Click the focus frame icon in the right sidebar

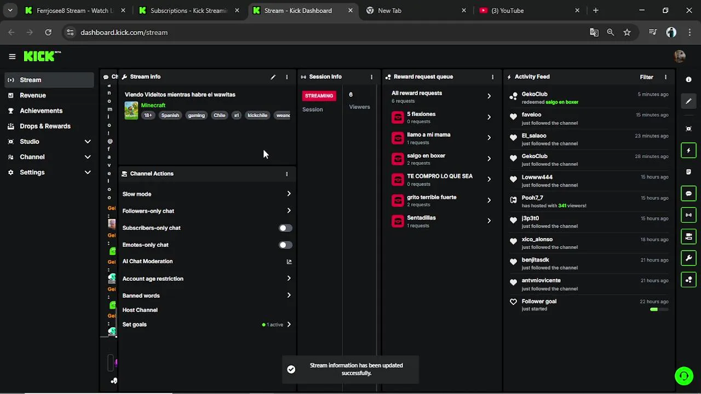click(688, 129)
